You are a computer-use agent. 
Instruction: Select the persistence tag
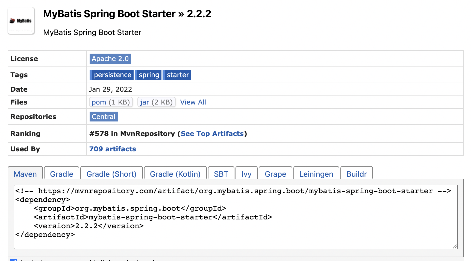tap(111, 75)
